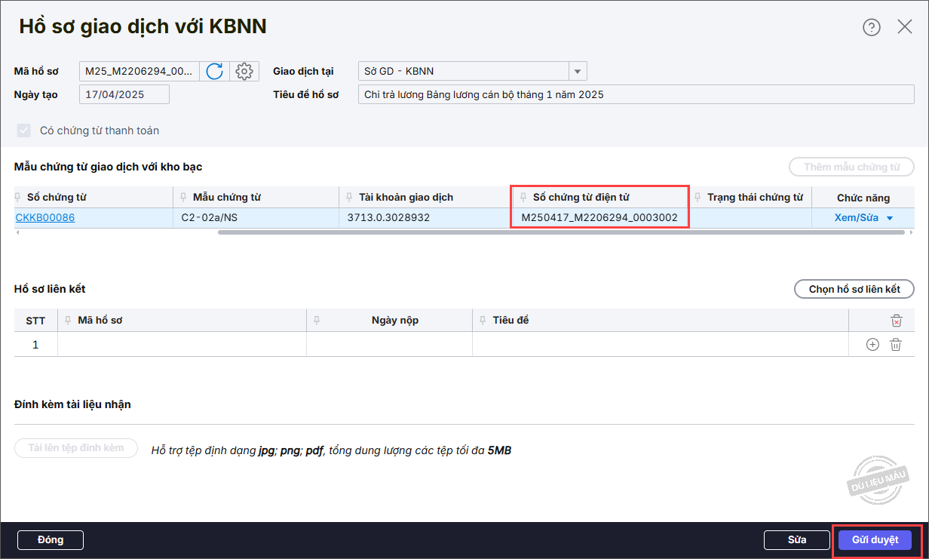Screen dimensions: 929x559
Task: Click the Đóng button
Action: (51, 540)
